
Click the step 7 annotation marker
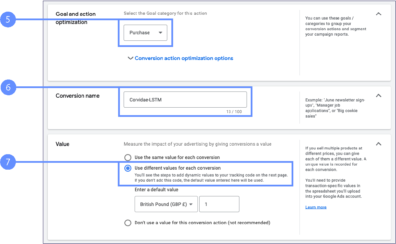coord(8,162)
